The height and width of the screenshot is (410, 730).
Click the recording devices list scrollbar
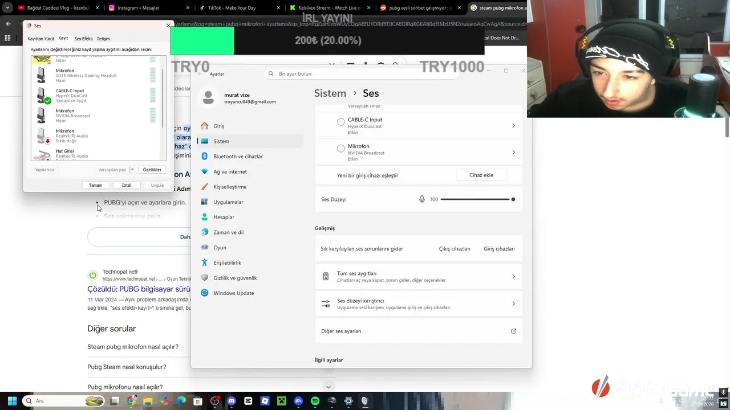(x=163, y=98)
